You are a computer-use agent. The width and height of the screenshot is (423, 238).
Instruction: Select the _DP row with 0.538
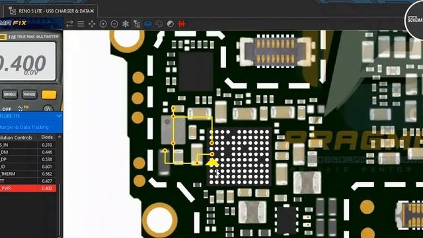[28, 159]
